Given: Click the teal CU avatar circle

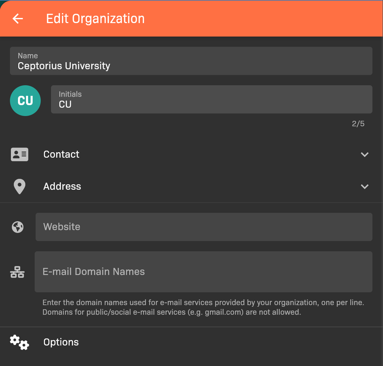Looking at the screenshot, I should (x=25, y=101).
